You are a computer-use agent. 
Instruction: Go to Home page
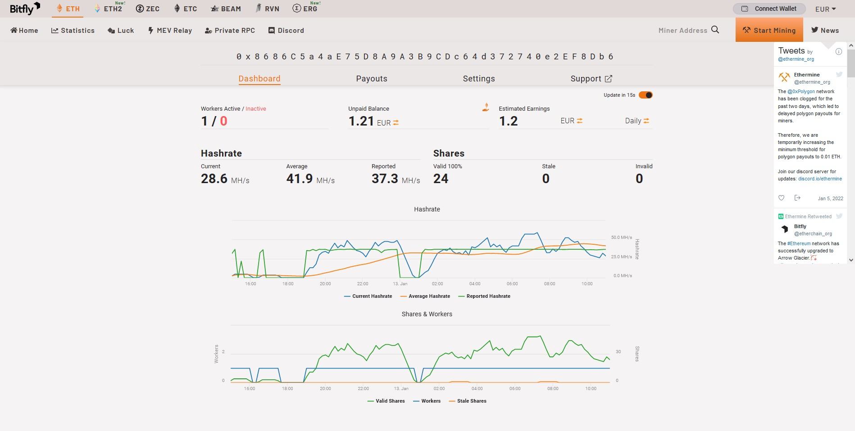click(24, 30)
